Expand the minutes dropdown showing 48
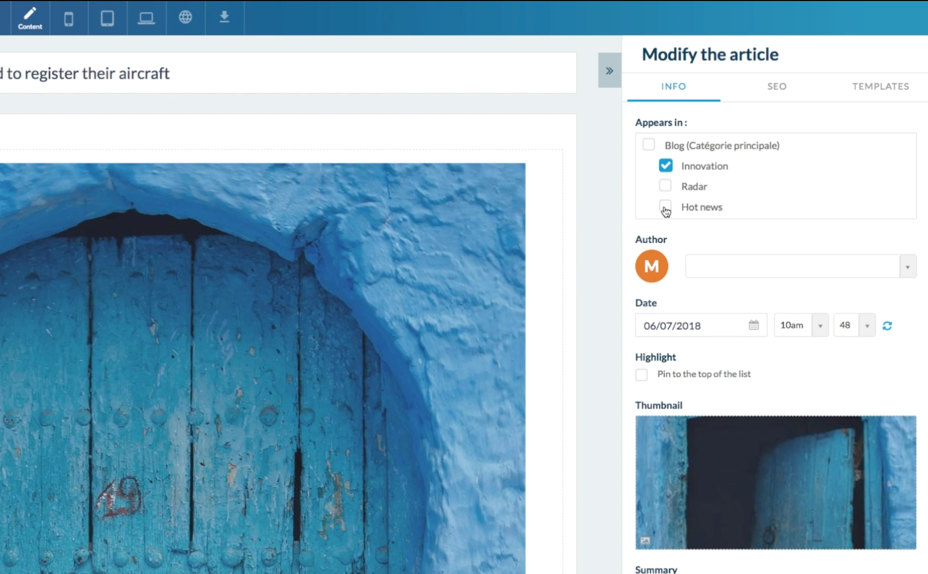The width and height of the screenshot is (928, 574). coord(866,325)
